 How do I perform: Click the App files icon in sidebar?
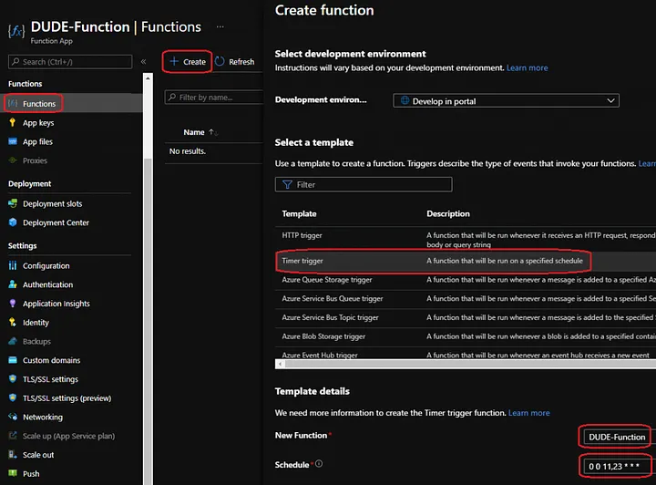[x=13, y=142]
